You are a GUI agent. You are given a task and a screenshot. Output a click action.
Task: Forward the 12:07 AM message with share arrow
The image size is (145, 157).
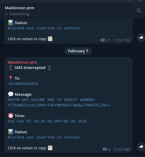coord(141,147)
